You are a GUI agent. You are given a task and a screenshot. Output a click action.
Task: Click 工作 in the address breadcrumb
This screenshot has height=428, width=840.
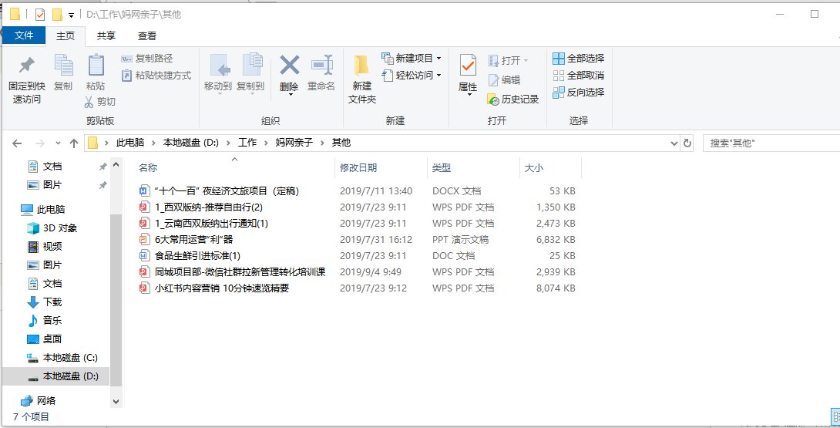coord(247,143)
